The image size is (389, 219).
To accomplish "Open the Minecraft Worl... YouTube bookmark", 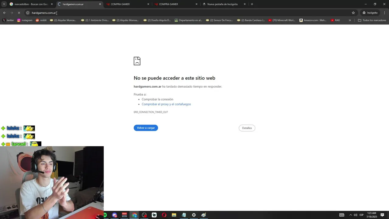I will (282, 20).
